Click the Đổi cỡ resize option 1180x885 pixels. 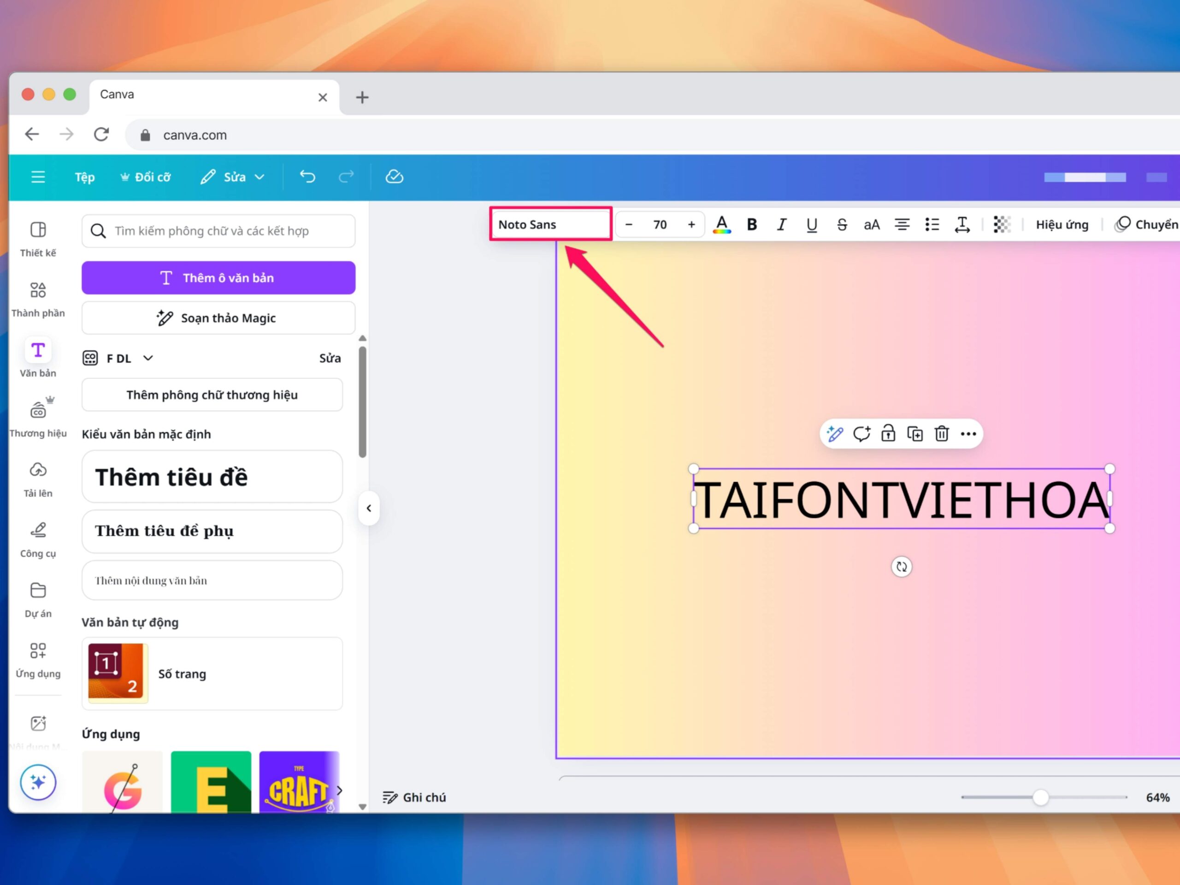pos(146,177)
